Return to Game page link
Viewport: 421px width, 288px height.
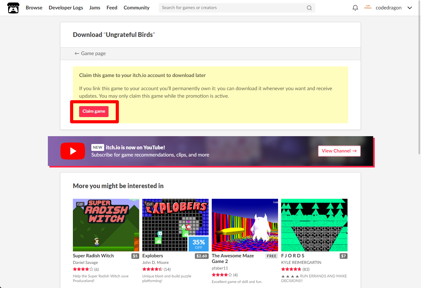pyautogui.click(x=90, y=54)
